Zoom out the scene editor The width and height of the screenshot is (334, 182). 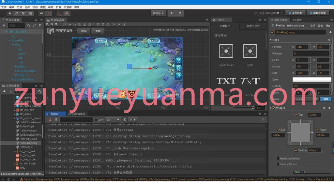(52, 24)
